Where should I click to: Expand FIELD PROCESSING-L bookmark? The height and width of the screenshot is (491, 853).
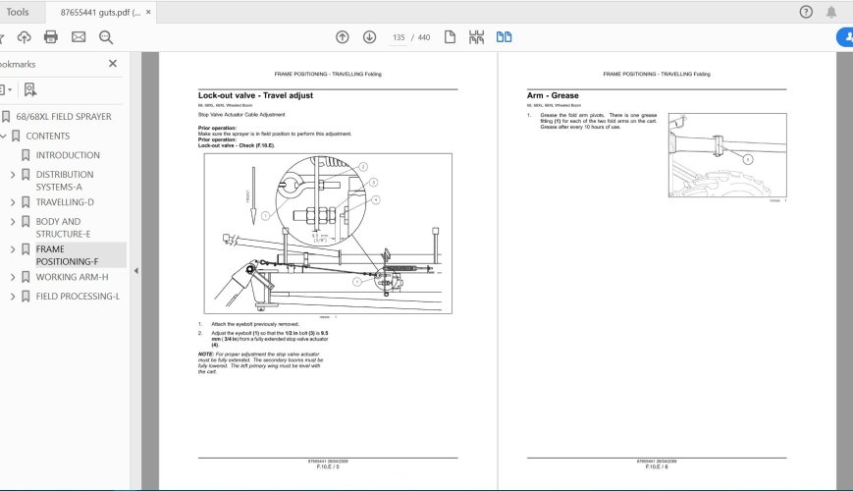coord(13,297)
